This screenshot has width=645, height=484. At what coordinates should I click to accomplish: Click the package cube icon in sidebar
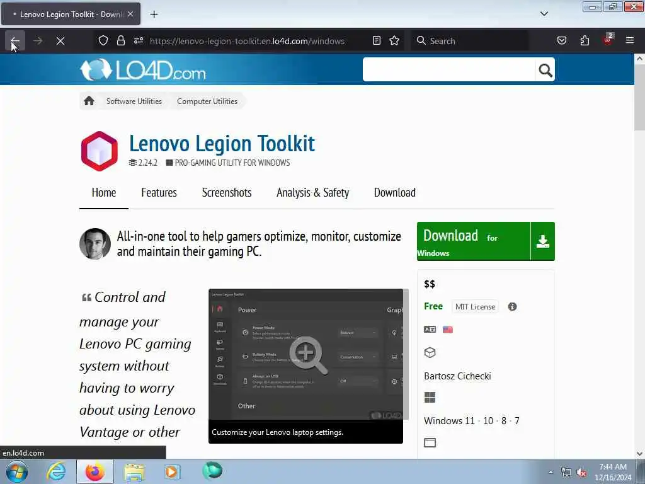coord(430,353)
